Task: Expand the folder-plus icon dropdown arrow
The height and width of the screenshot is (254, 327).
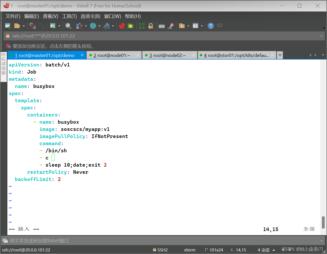Action: point(188,26)
